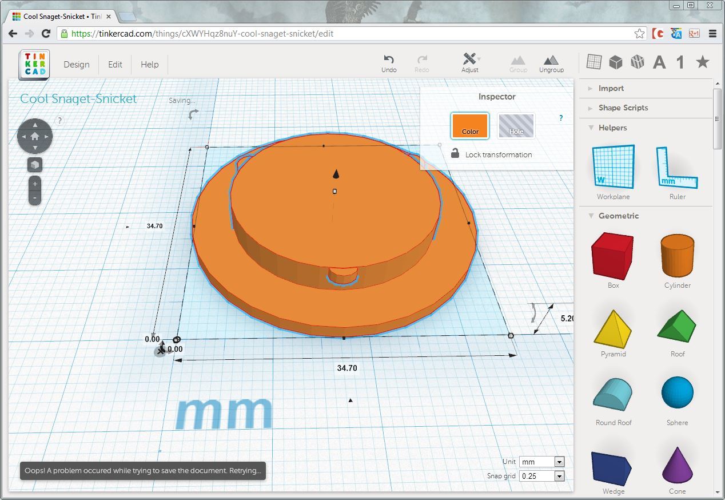Toggle the perspective view cube button

pos(35,165)
